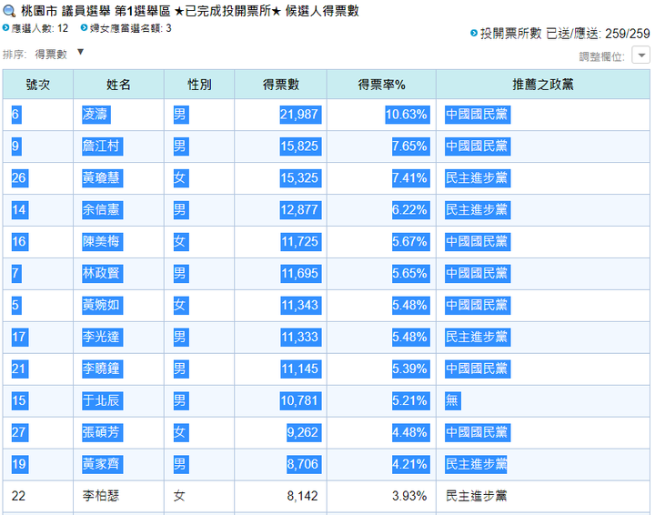Select candidate name 詹江村
655x515 pixels.
102,146
